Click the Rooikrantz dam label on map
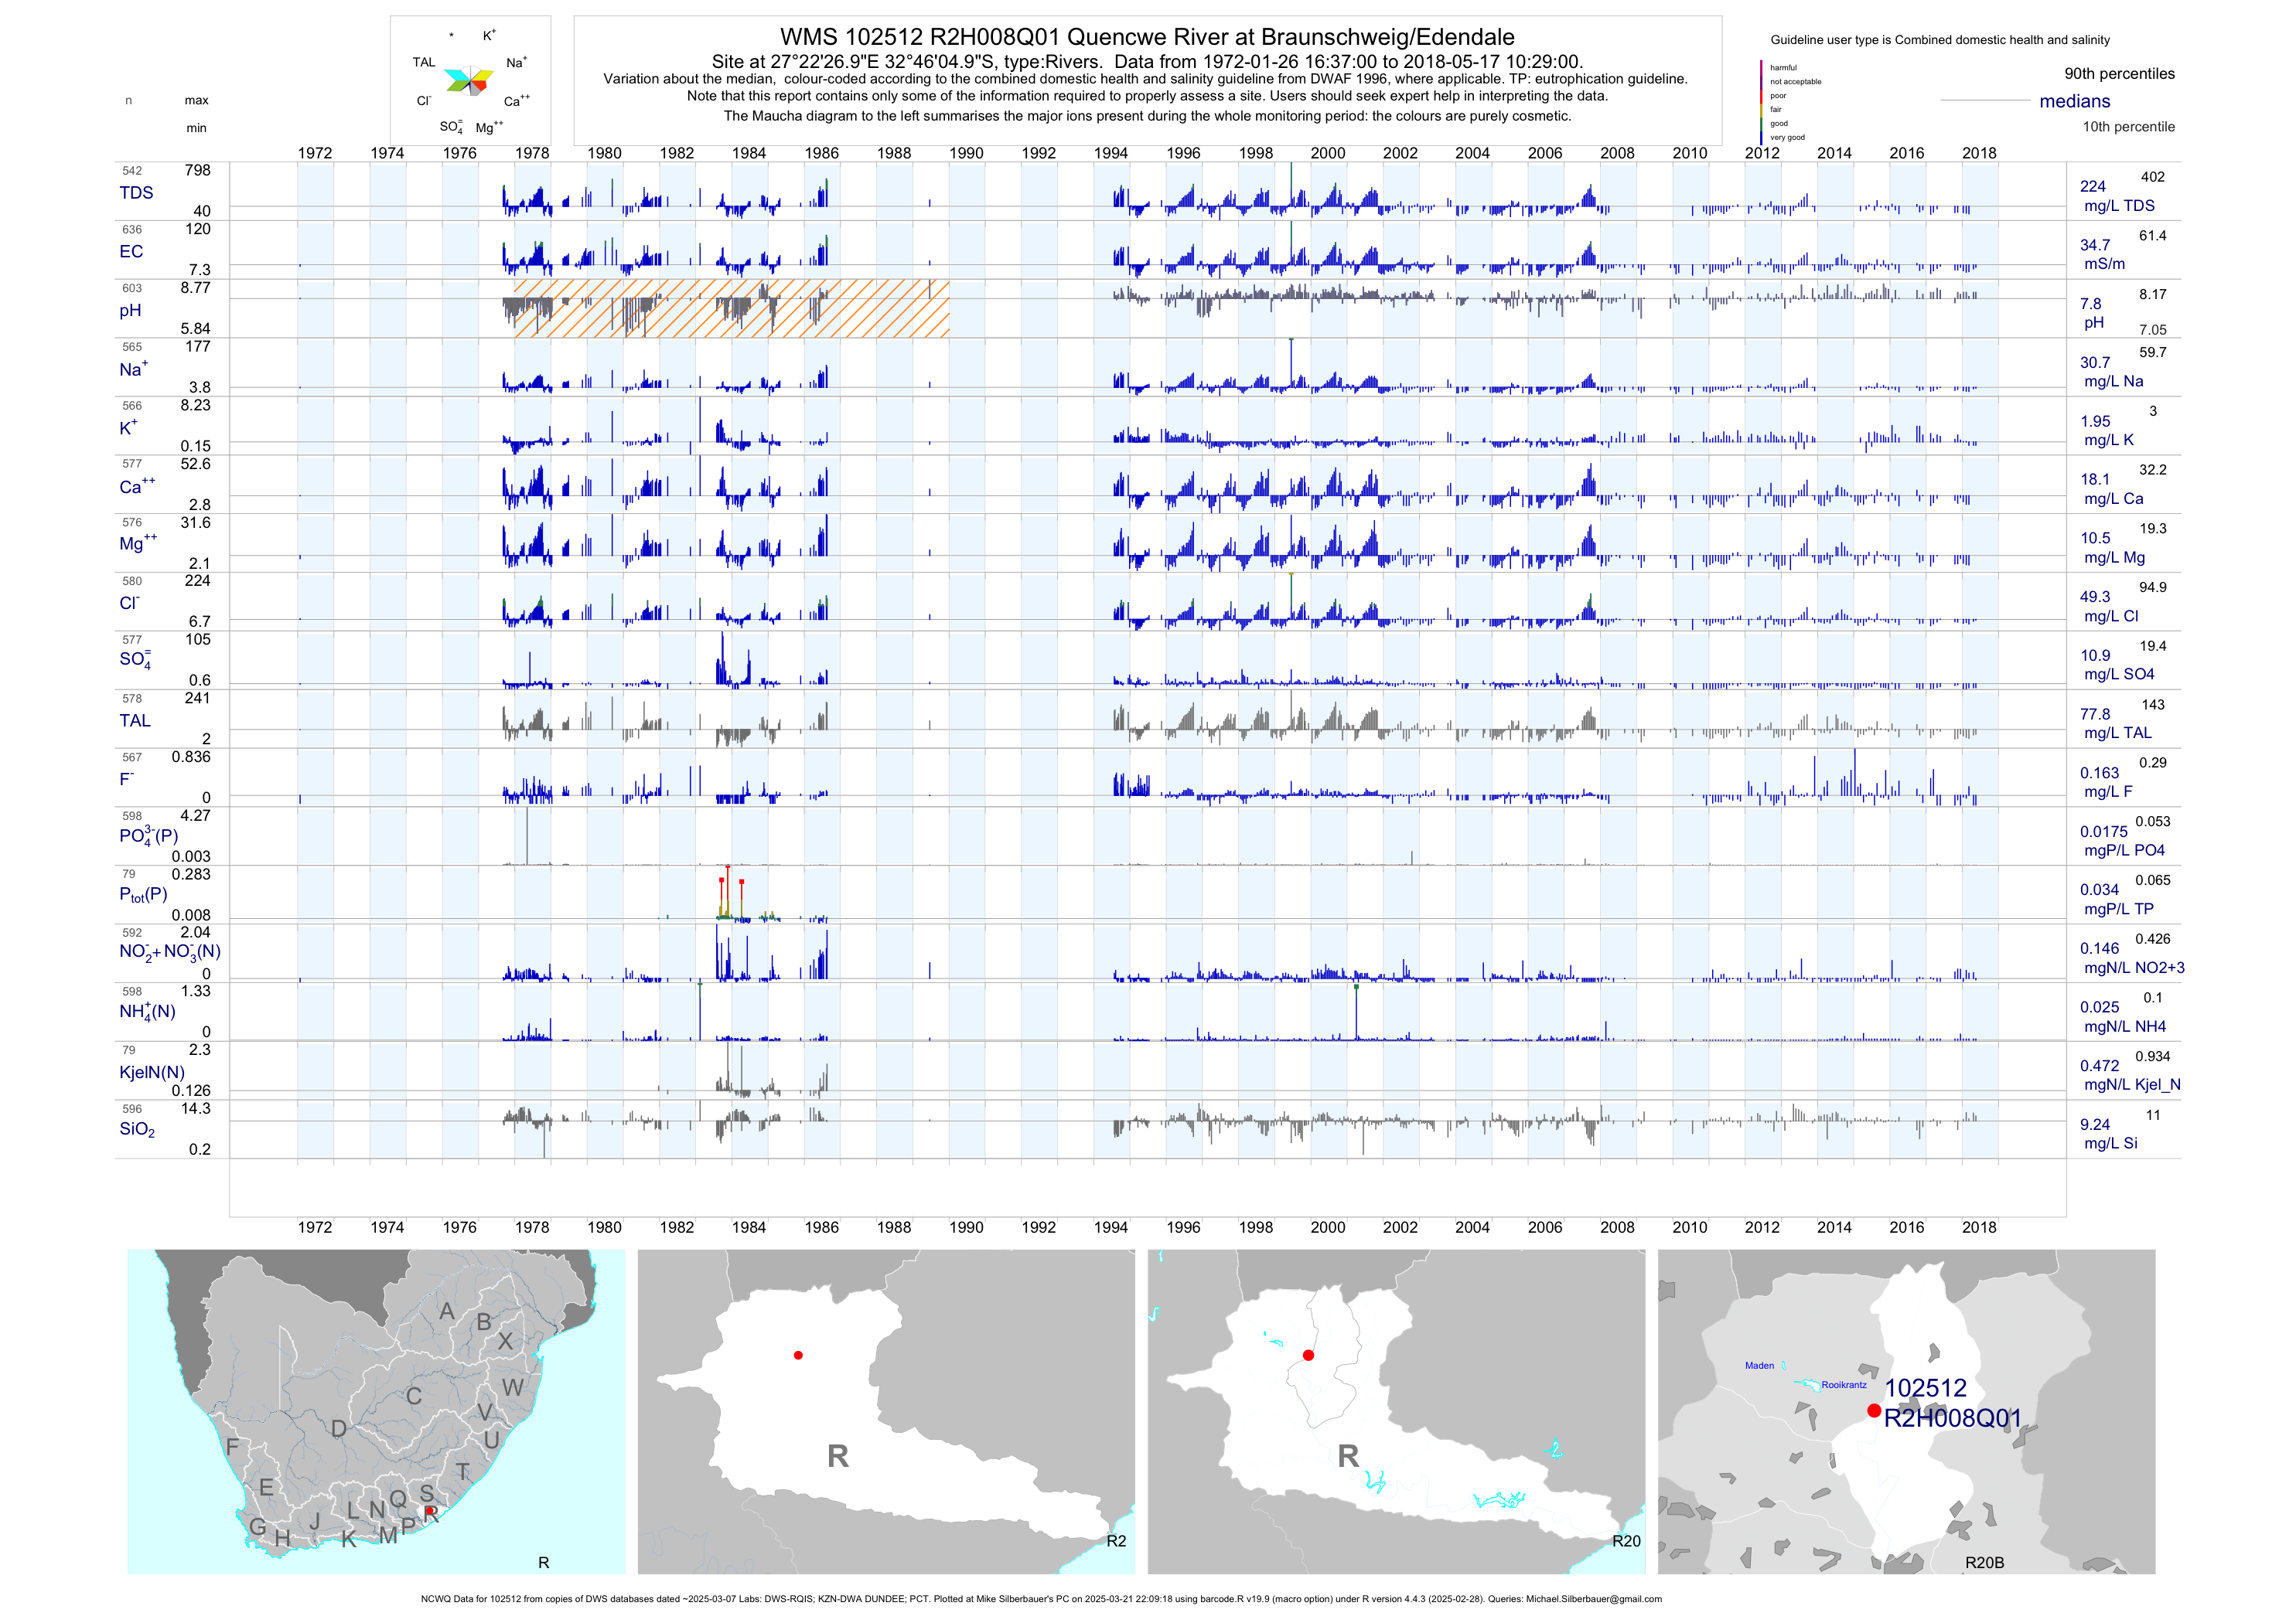Screen dimensions: 2296x1623 click(1843, 1385)
